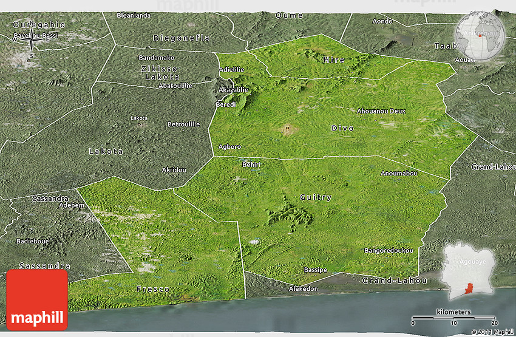Select the Divo region label

coord(342,128)
